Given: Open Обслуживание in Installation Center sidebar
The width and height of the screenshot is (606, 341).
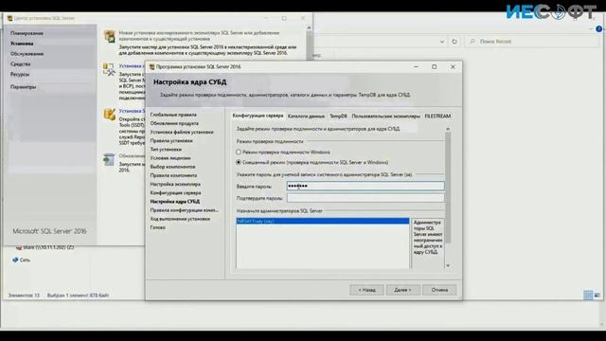Looking at the screenshot, I should tap(27, 54).
